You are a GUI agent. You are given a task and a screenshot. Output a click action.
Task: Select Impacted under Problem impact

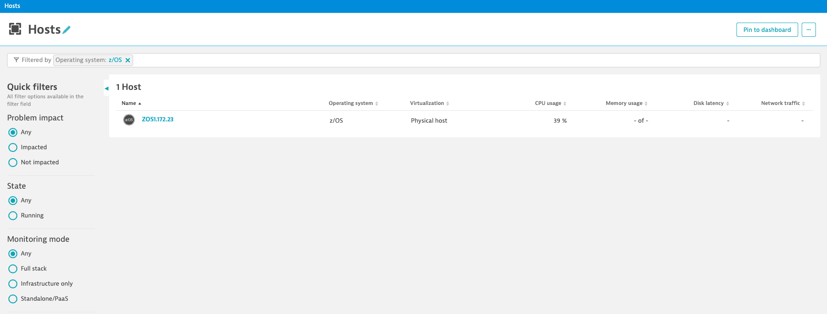[x=13, y=147]
